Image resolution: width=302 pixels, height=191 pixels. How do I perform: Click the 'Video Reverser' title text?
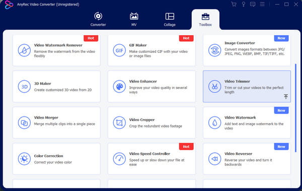click(x=238, y=154)
